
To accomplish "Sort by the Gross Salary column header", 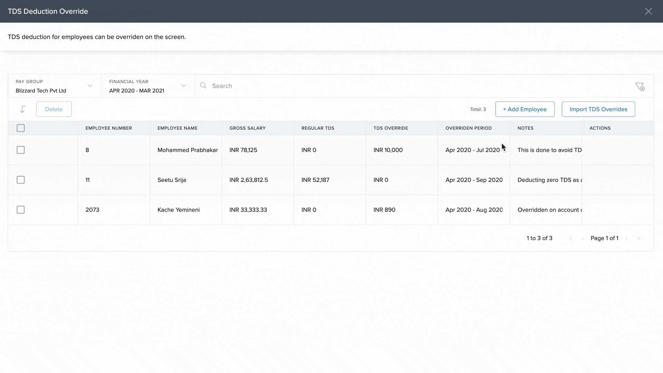I will (247, 128).
